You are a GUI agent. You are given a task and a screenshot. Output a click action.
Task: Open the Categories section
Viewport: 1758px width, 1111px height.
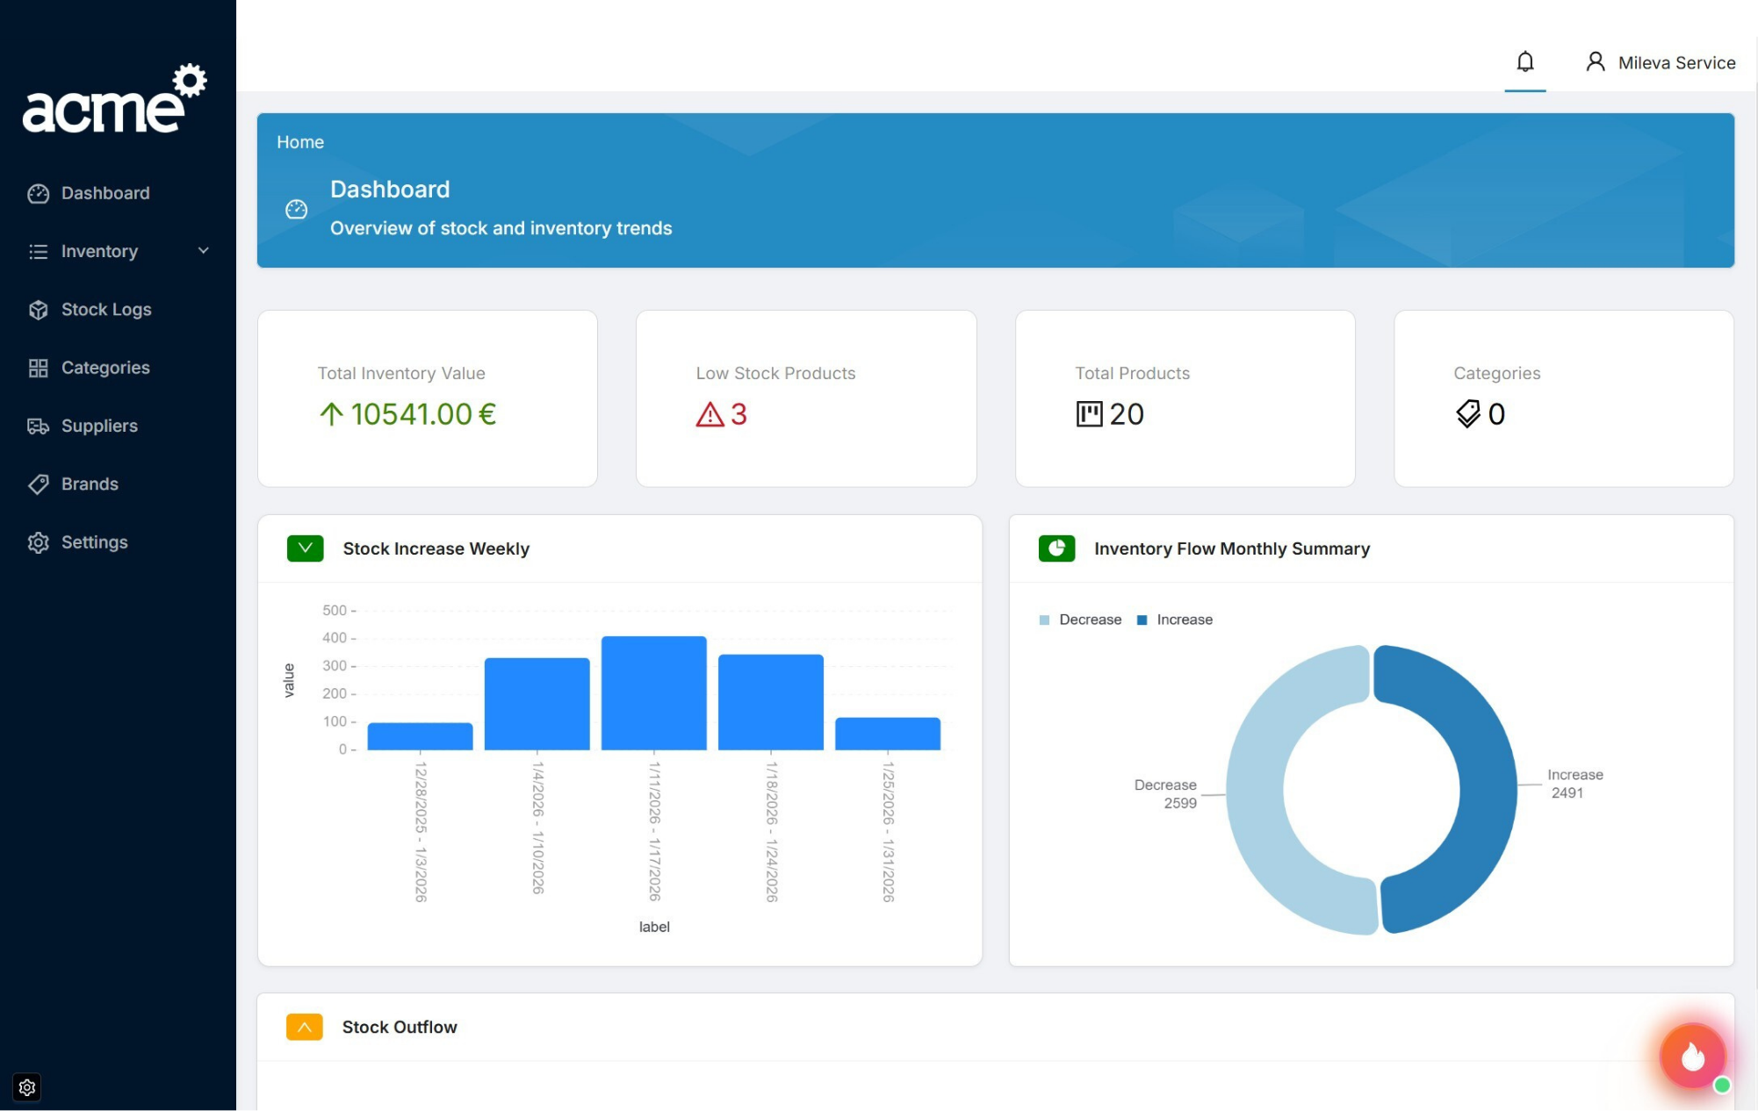point(104,368)
